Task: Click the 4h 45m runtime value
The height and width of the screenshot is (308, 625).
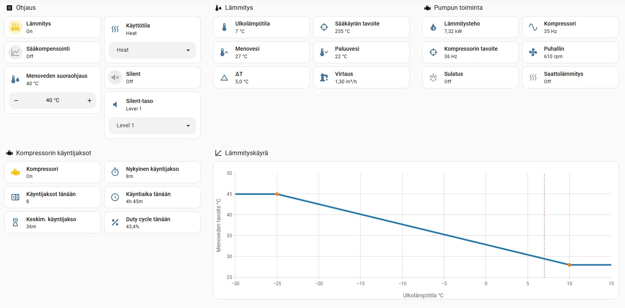Action: pyautogui.click(x=134, y=202)
